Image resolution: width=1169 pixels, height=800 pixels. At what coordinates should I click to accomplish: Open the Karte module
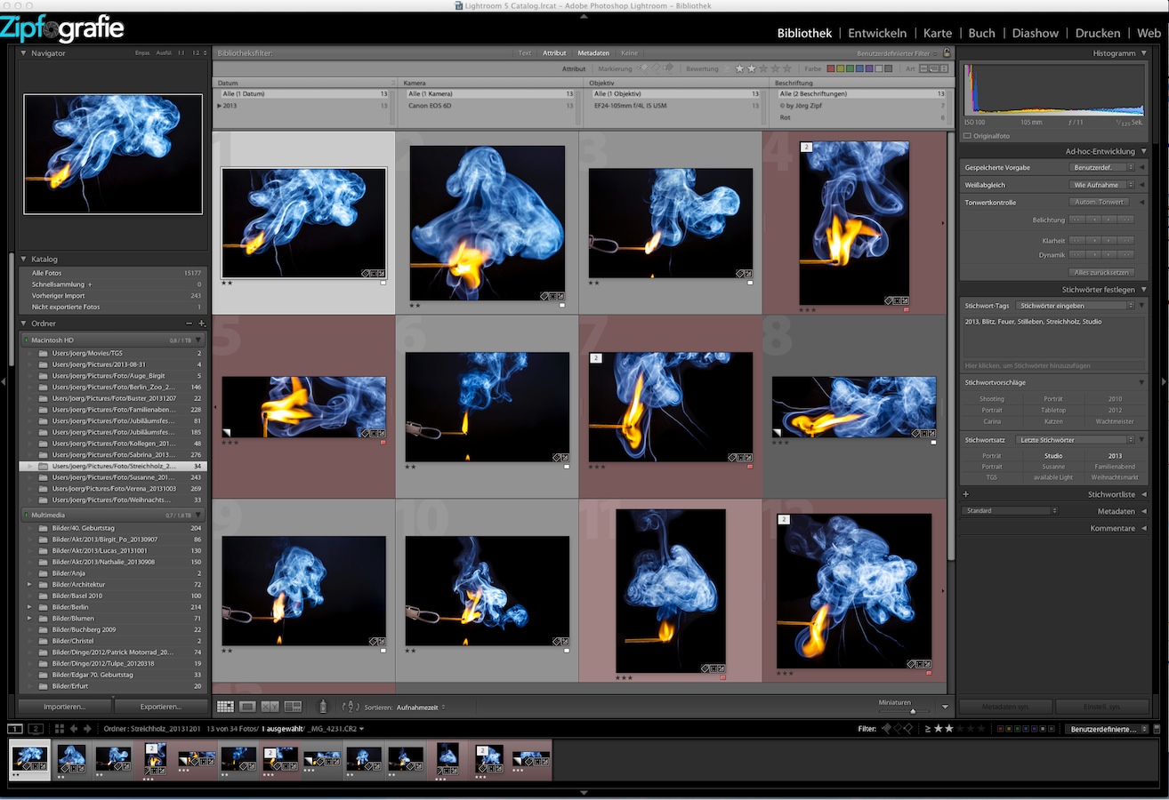[x=938, y=33]
